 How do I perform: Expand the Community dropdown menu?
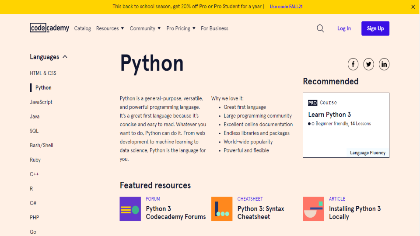point(145,28)
